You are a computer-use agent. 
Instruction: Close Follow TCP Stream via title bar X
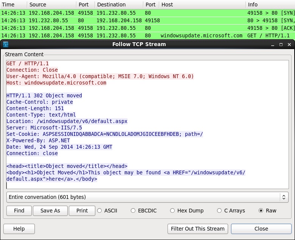[289, 45]
